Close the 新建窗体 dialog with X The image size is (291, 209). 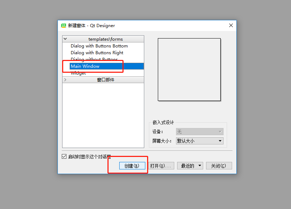pyautogui.click(x=231, y=25)
